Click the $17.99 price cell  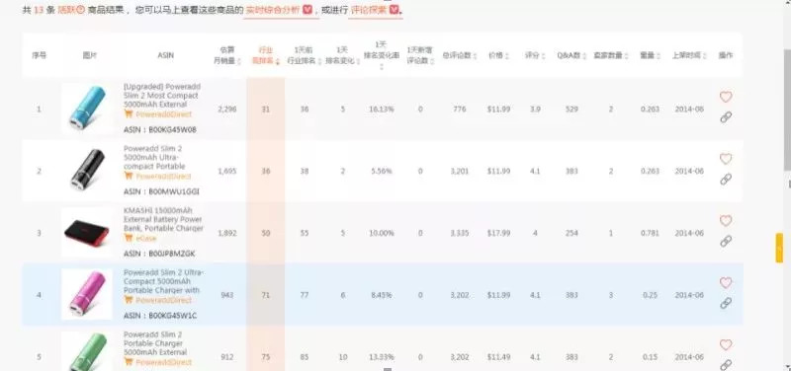point(498,233)
